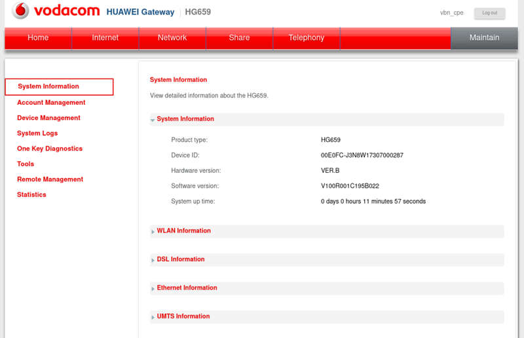Expand the WLAN Information section
Viewport: 524px width, 338px height.
(x=327, y=231)
